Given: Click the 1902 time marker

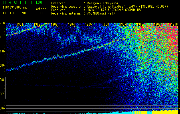Looking at the screenshot, I should 37,25.
